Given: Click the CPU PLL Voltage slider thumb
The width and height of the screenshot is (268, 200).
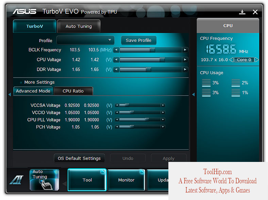Looking at the screenshot, I should pos(147,119).
